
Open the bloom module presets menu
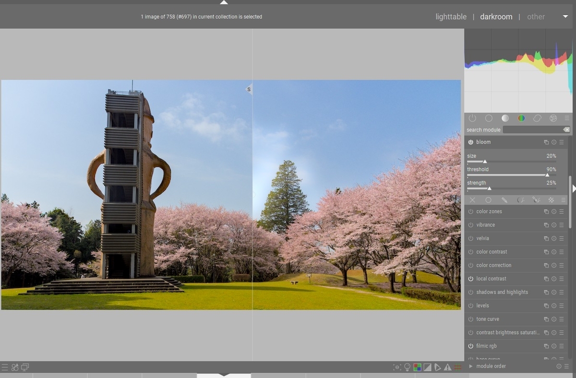point(561,142)
